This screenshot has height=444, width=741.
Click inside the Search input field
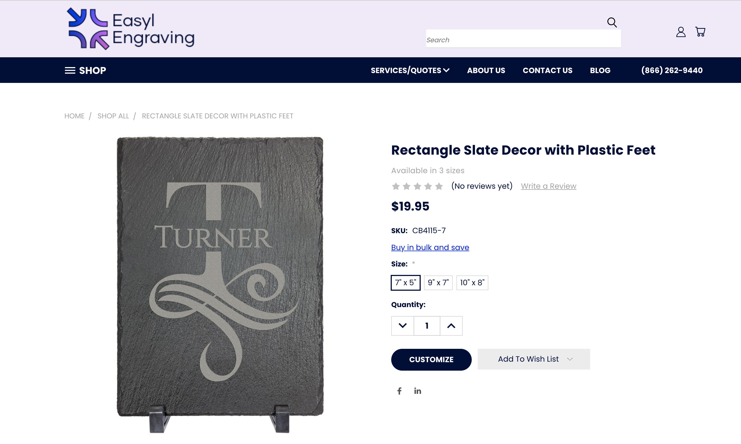tap(523, 39)
